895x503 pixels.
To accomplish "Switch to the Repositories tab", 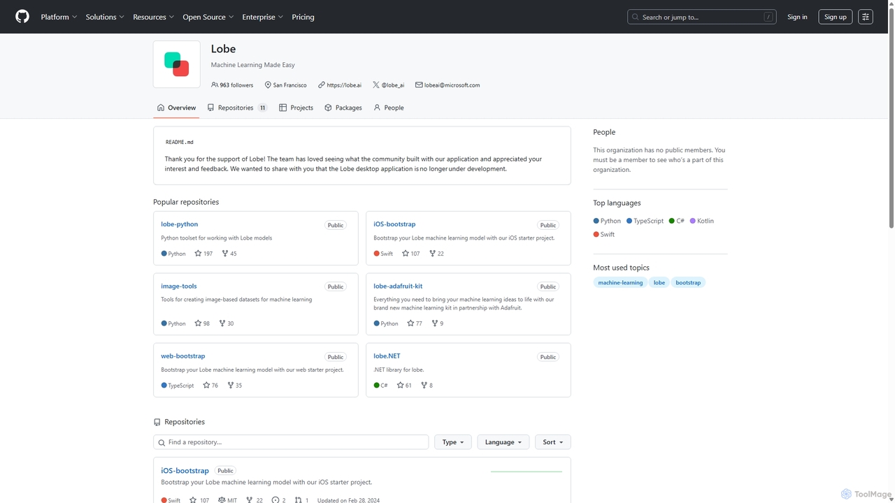I will point(237,108).
